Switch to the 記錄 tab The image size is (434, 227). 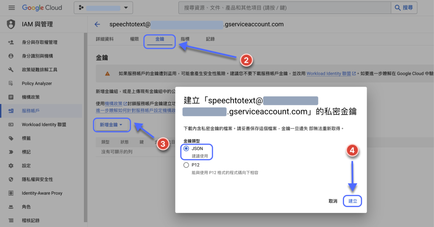[210, 39]
